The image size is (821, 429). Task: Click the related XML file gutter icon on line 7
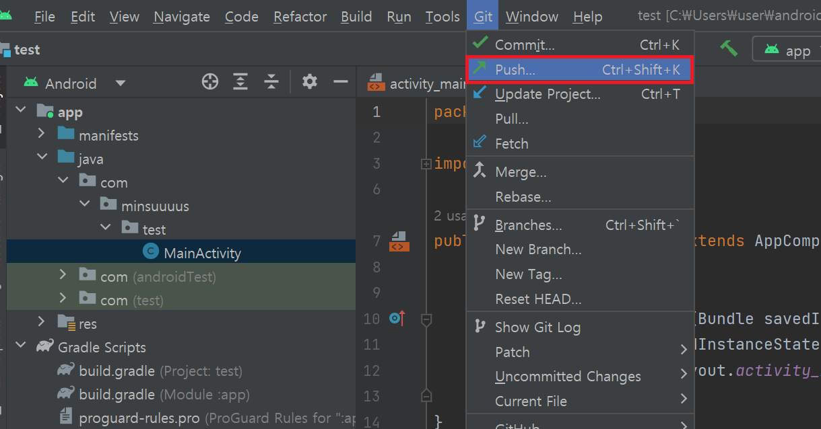[399, 241]
